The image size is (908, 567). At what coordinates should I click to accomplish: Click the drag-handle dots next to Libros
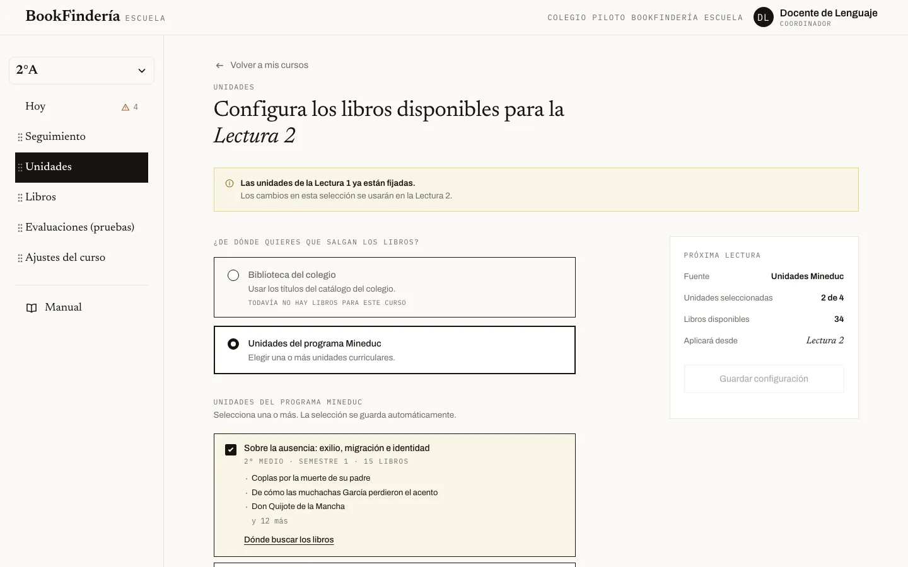pos(20,198)
